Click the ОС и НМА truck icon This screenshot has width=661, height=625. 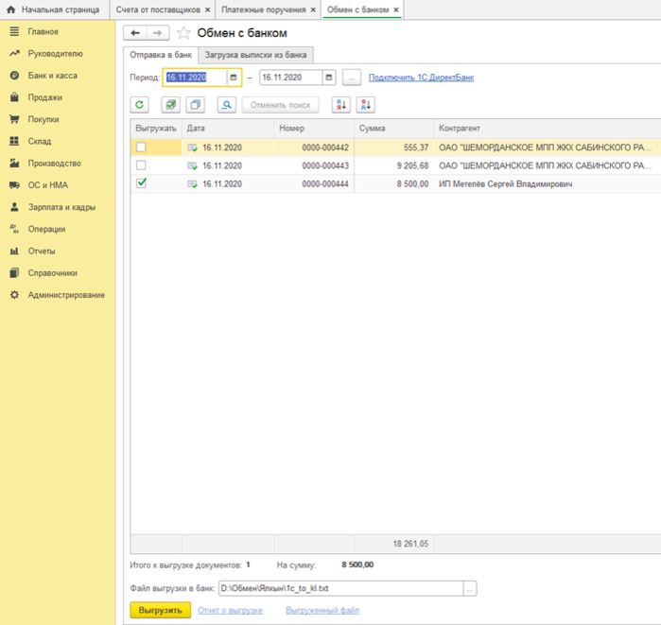click(x=14, y=185)
